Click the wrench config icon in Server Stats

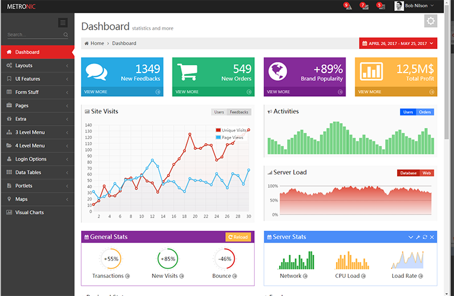[418, 237]
